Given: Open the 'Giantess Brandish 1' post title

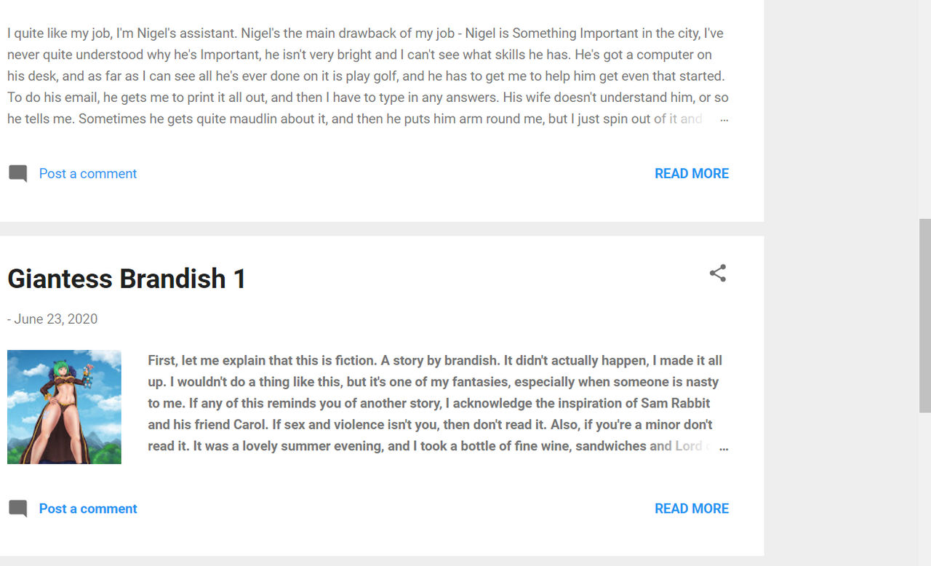Looking at the screenshot, I should tap(127, 279).
